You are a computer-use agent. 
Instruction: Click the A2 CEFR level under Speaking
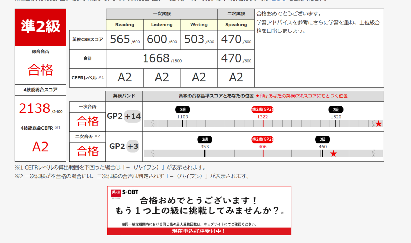pos(236,78)
